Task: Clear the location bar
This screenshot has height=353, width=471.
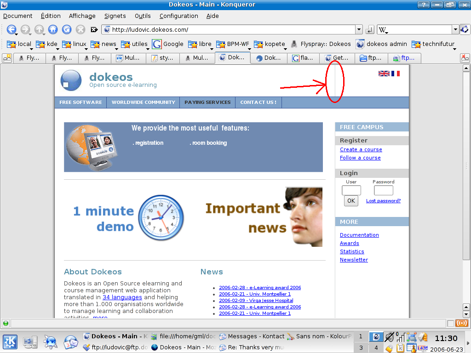Action: [x=94, y=29]
